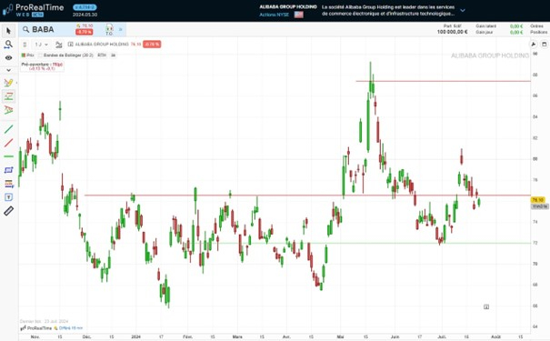Click the ALIBABA GROUP HOLDING header title
Image resolution: width=550 pixels, height=341 pixels.
(x=288, y=6)
